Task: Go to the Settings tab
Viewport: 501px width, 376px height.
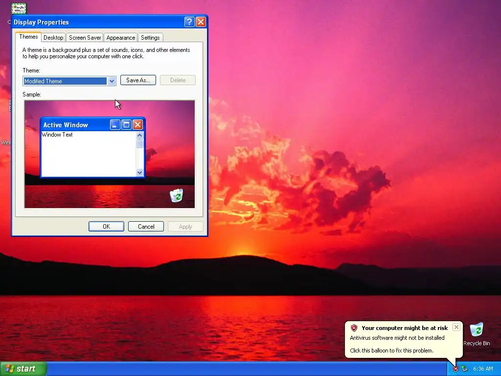Action: pos(150,37)
